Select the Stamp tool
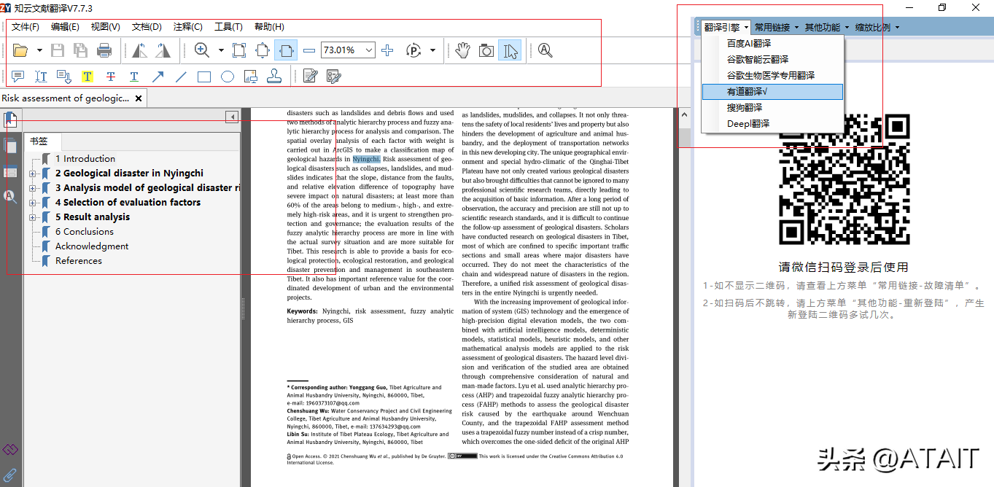This screenshot has width=994, height=487. click(x=274, y=76)
